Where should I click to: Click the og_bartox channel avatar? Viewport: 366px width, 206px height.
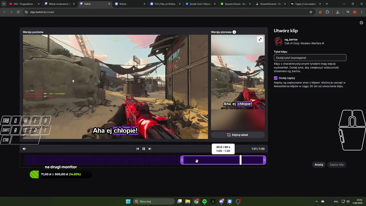[x=279, y=41]
